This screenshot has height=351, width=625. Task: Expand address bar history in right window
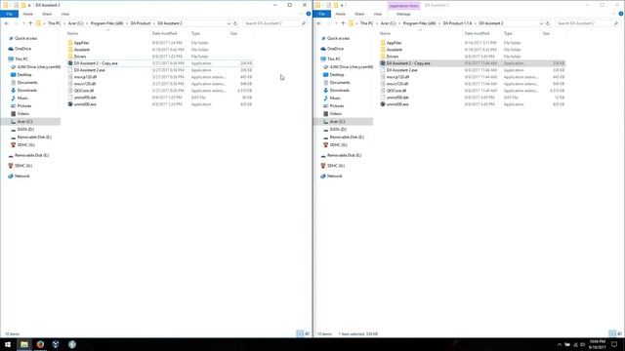pyautogui.click(x=541, y=23)
